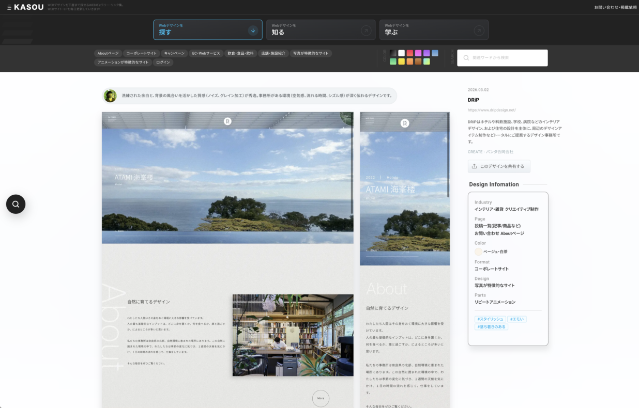Open the hamburger menu beside KASOU logo
The image size is (639, 408).
tap(9, 7)
